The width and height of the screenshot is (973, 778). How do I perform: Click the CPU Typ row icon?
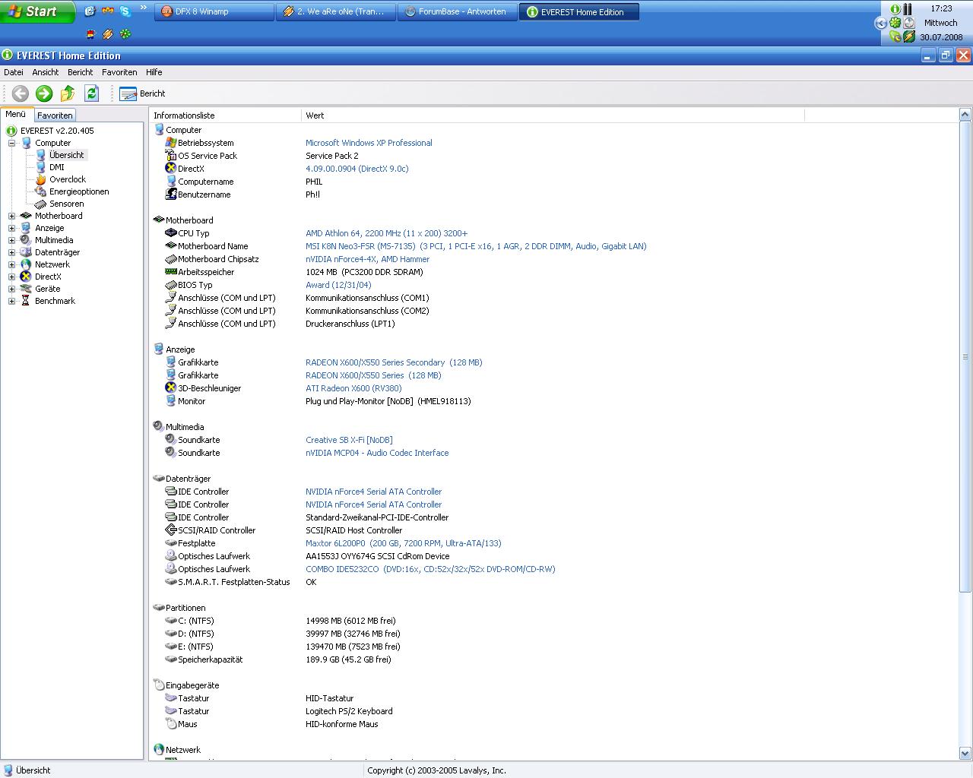click(171, 233)
